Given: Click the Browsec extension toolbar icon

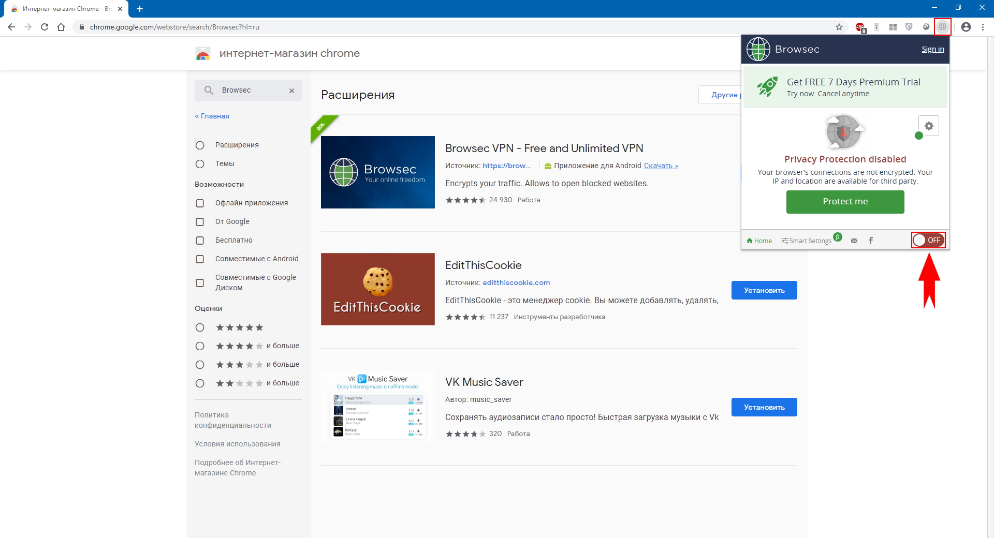Looking at the screenshot, I should click(942, 27).
